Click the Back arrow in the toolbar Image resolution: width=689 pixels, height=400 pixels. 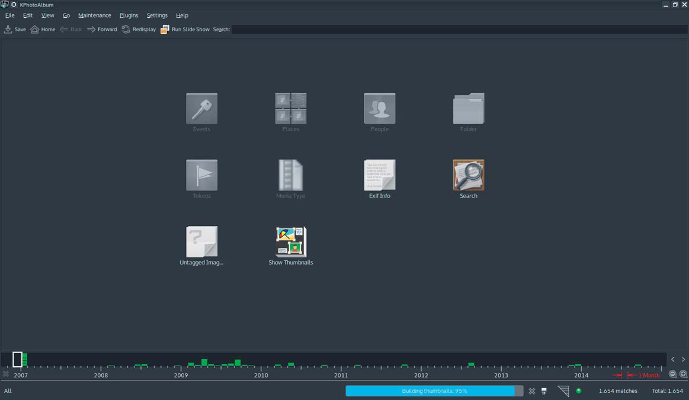point(70,30)
